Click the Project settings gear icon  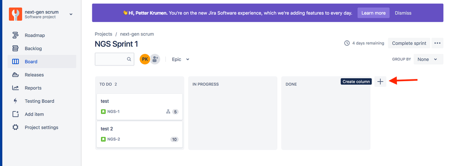[x=15, y=127]
